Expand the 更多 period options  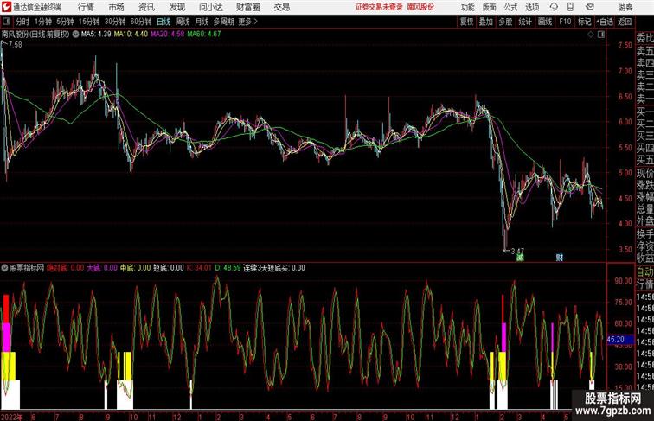coord(247,22)
